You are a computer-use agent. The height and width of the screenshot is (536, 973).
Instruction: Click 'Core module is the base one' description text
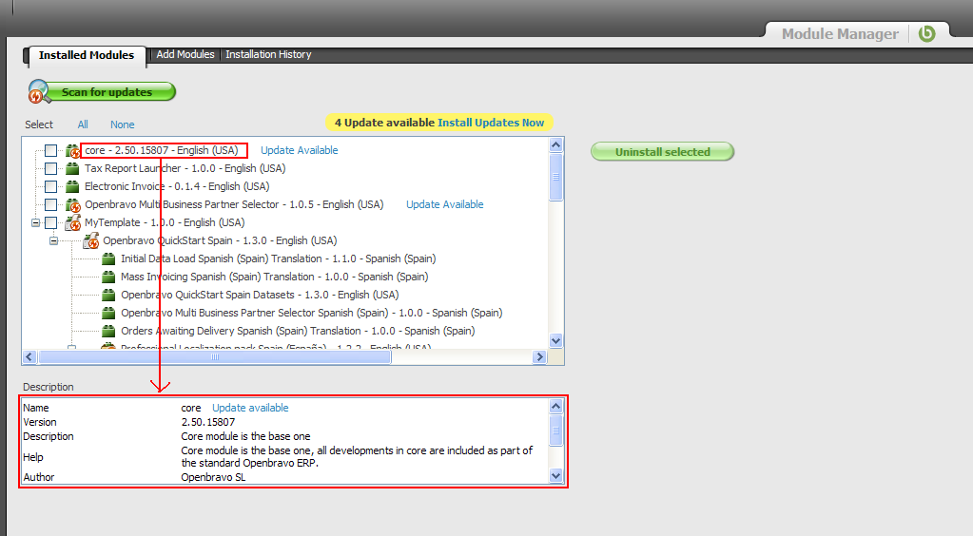pyautogui.click(x=245, y=436)
